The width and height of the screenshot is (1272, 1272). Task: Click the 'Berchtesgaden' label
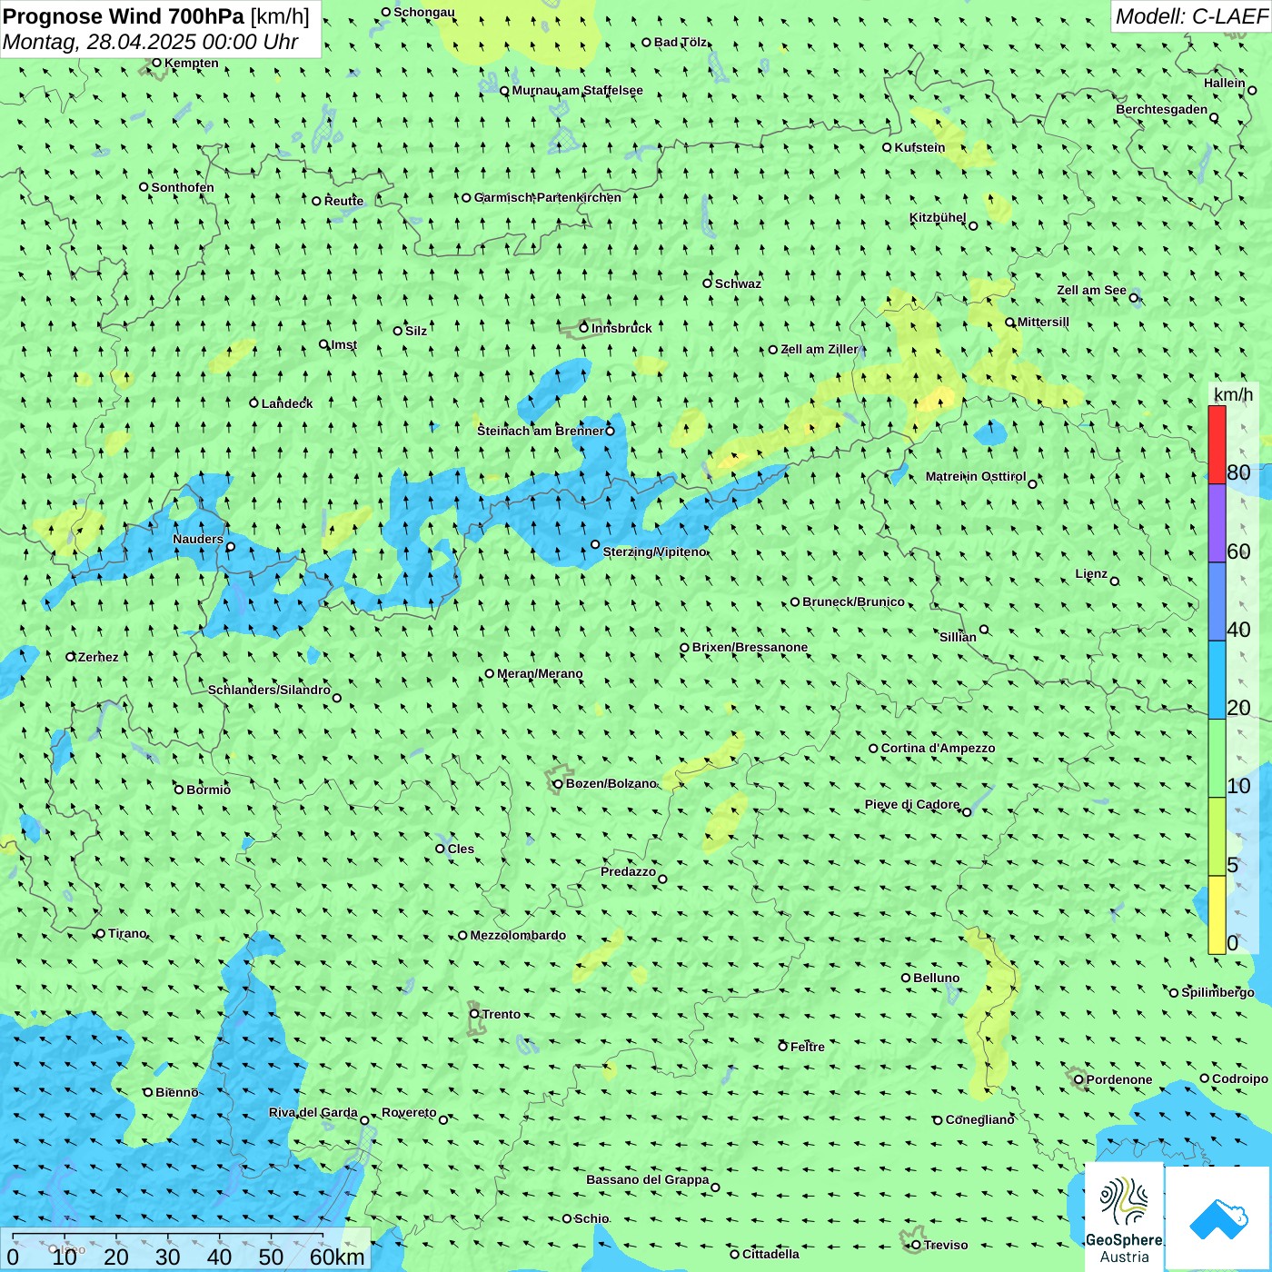tap(1162, 109)
